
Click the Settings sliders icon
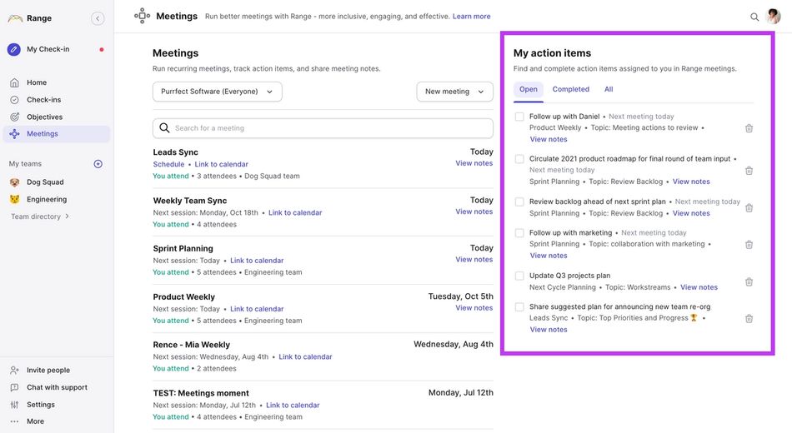(15, 405)
